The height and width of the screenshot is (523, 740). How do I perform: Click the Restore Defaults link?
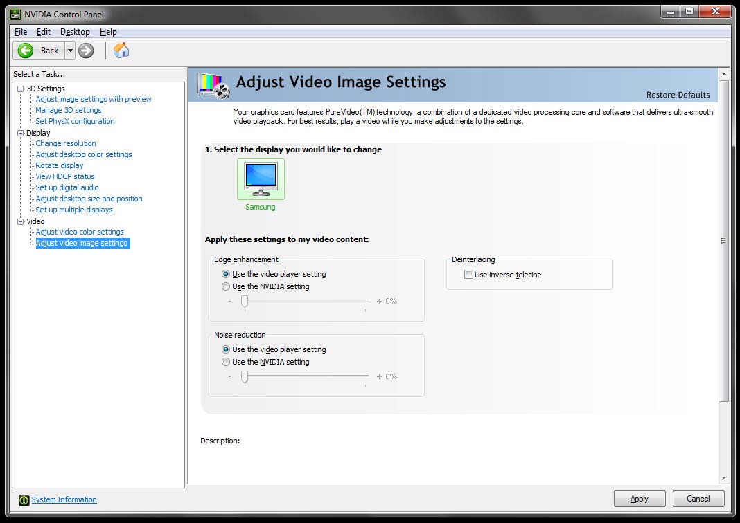pos(678,95)
